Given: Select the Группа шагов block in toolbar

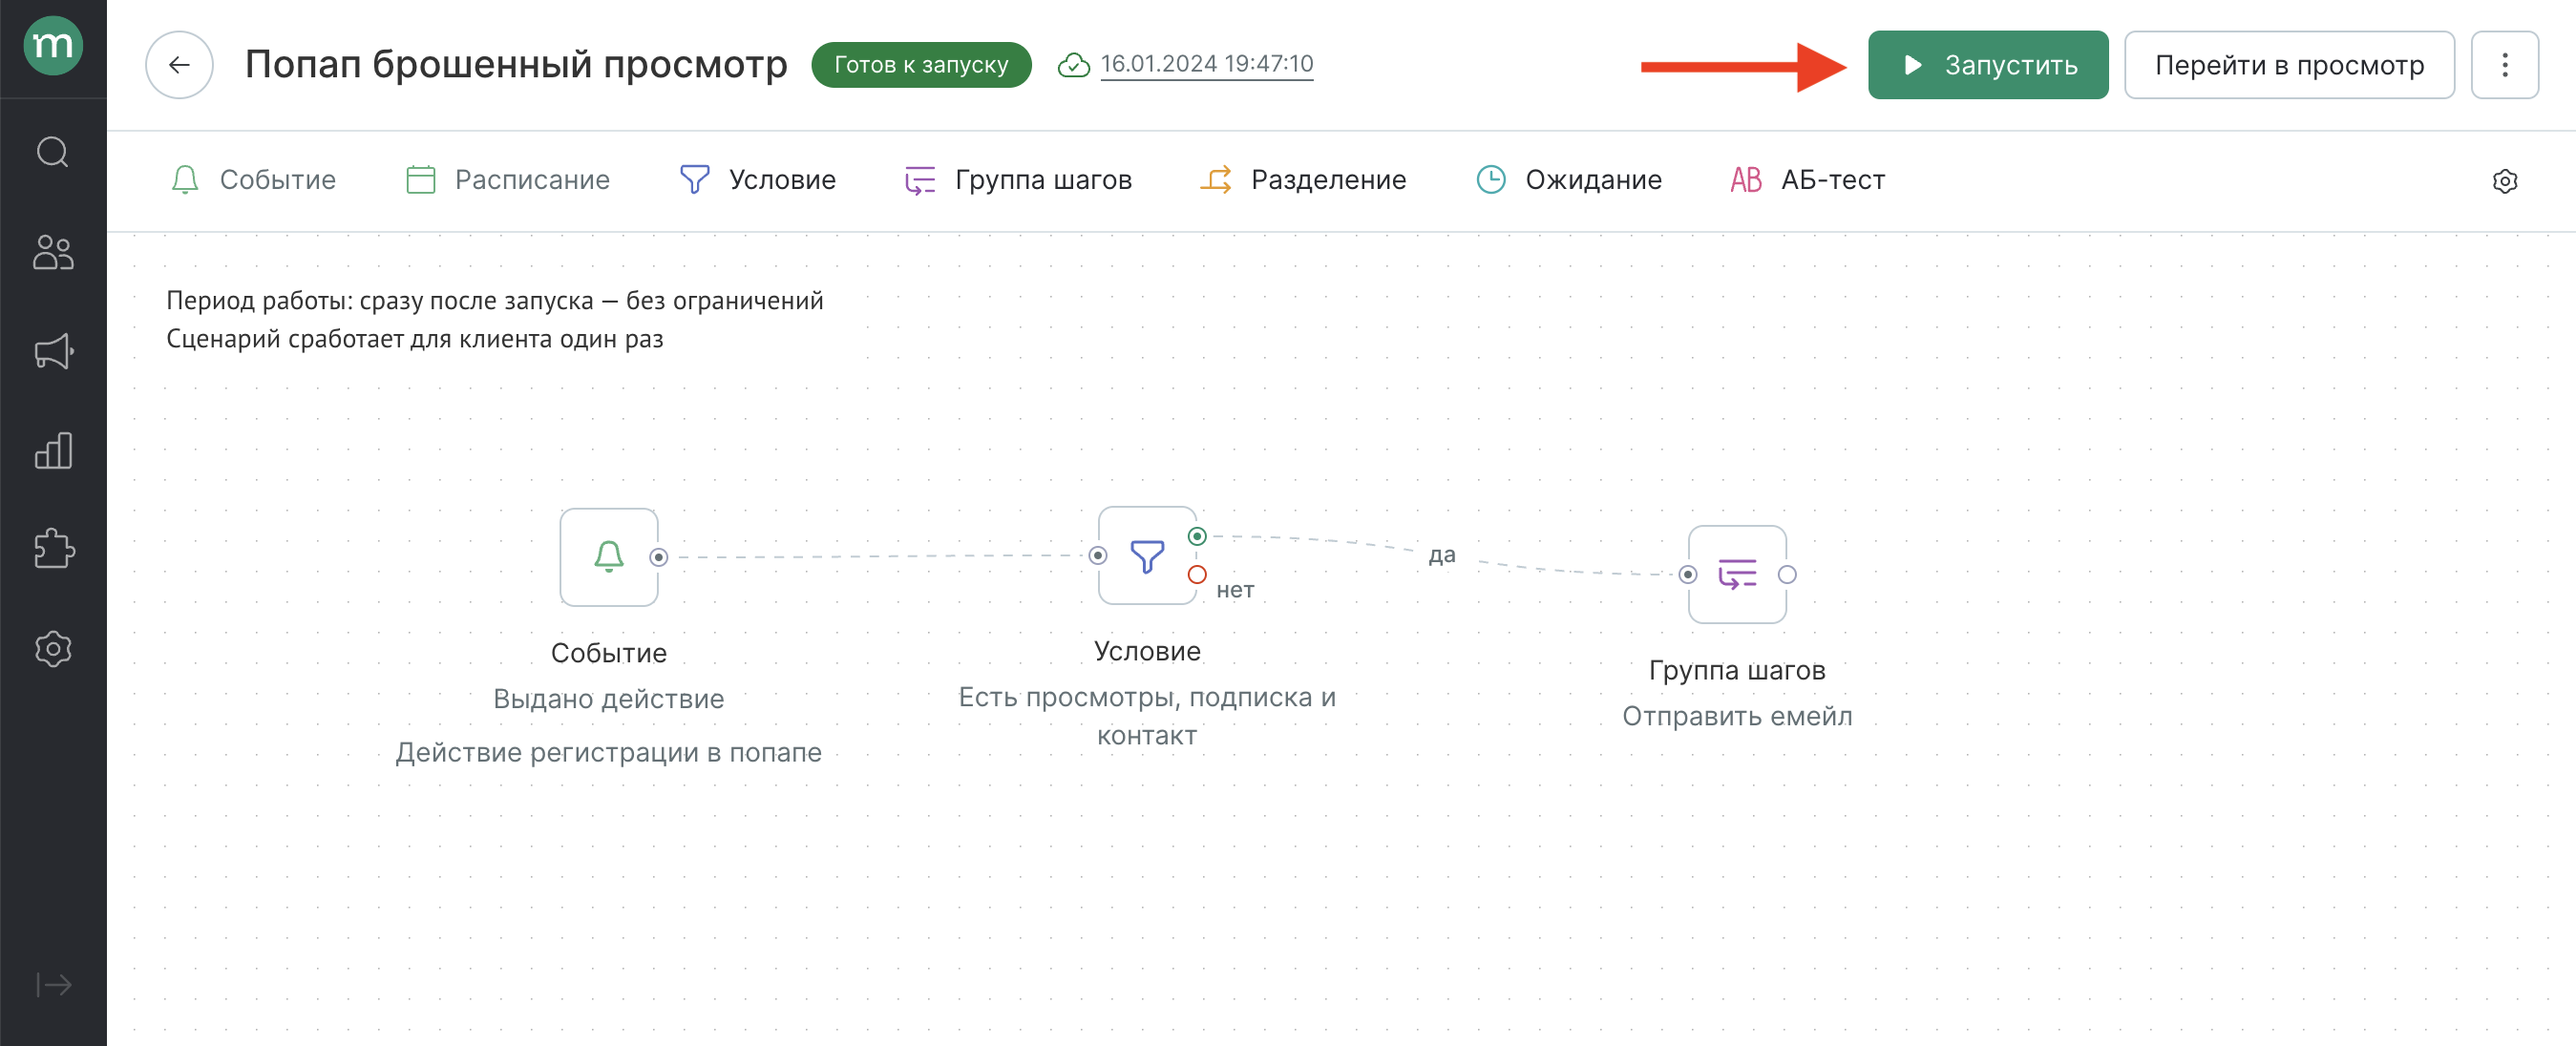Looking at the screenshot, I should [1018, 180].
